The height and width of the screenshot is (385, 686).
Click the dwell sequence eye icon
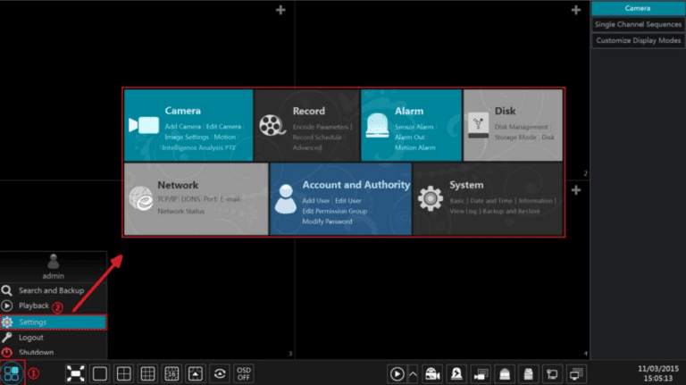pos(219,373)
